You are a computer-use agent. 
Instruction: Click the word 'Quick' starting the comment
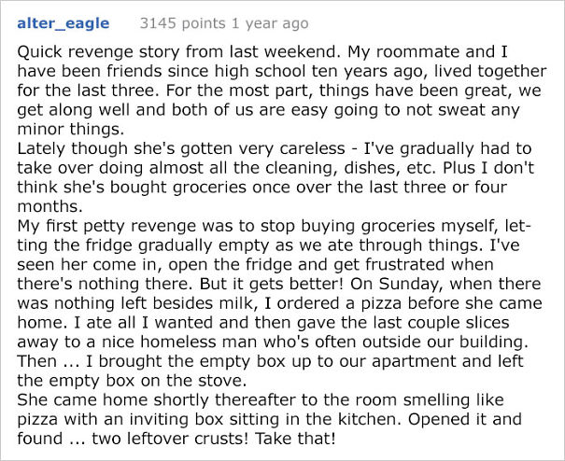click(39, 52)
